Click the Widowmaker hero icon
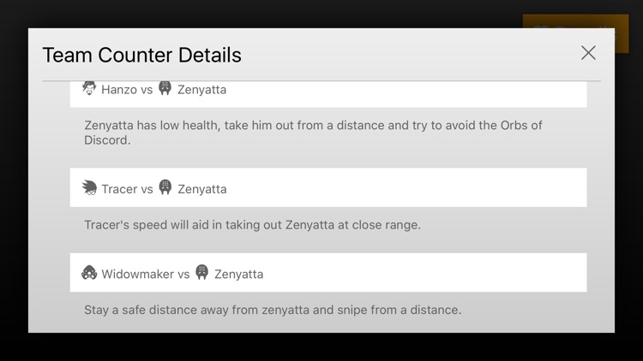Image resolution: width=643 pixels, height=361 pixels. coord(90,274)
